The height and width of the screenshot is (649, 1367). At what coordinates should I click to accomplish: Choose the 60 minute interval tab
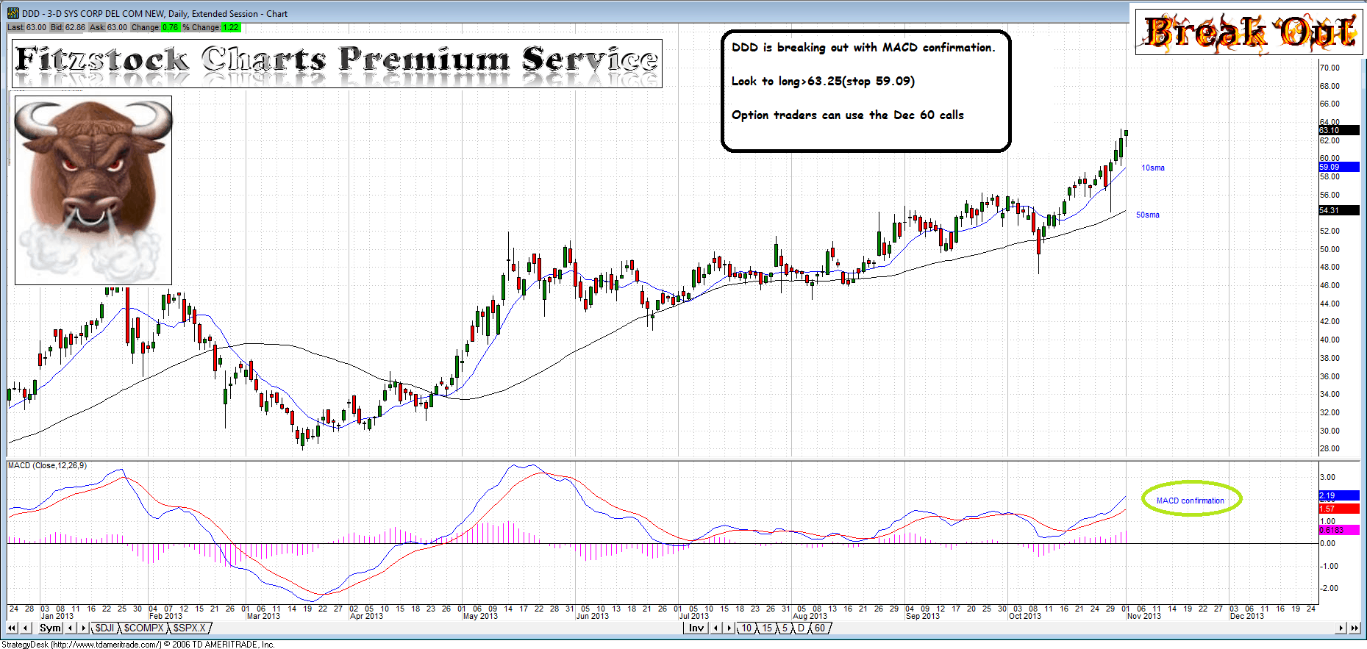tap(819, 628)
